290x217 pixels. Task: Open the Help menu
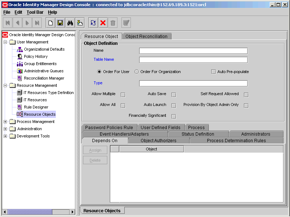[x=53, y=12]
